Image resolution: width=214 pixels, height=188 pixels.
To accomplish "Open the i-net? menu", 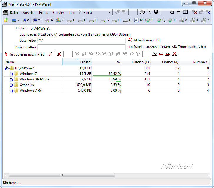I will click(88, 12).
